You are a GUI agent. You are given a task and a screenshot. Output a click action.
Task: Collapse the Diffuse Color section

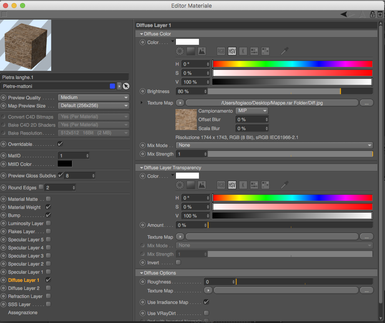(141, 34)
